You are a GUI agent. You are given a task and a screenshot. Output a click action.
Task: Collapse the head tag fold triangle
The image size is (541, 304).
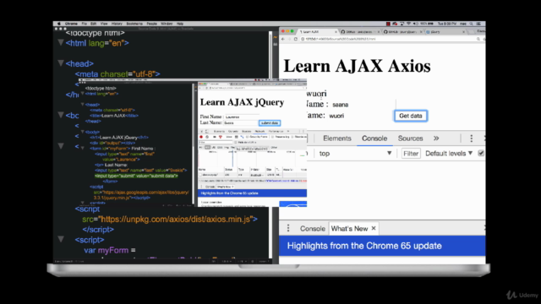61,63
